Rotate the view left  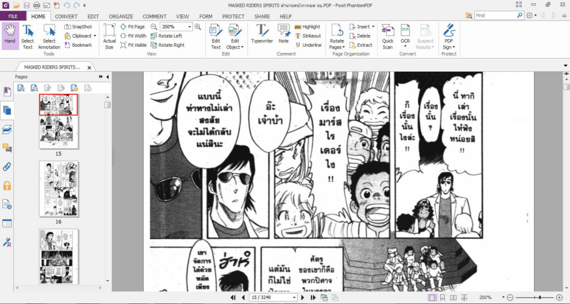point(166,36)
